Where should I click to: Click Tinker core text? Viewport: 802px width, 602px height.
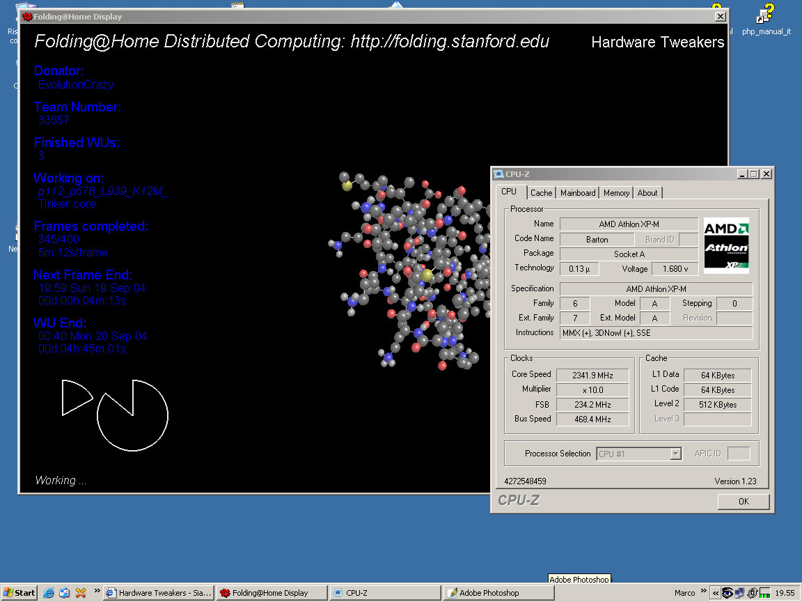[x=67, y=203]
